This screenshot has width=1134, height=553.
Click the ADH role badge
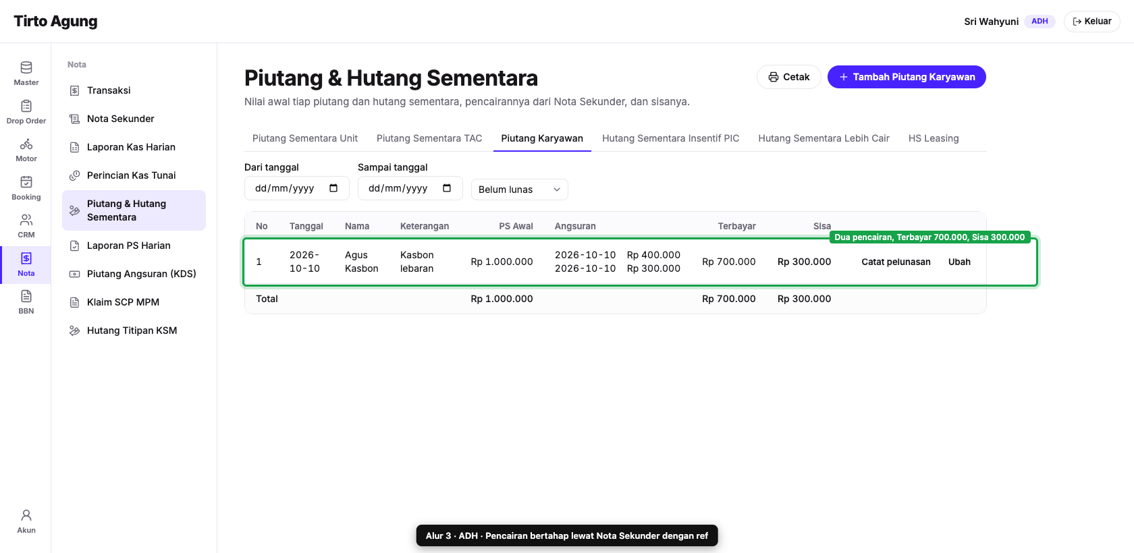click(x=1039, y=22)
